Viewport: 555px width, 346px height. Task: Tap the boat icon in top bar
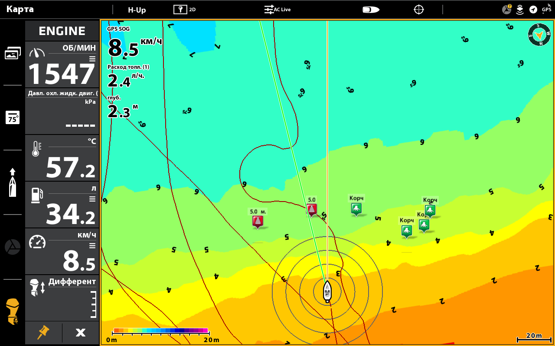click(371, 10)
